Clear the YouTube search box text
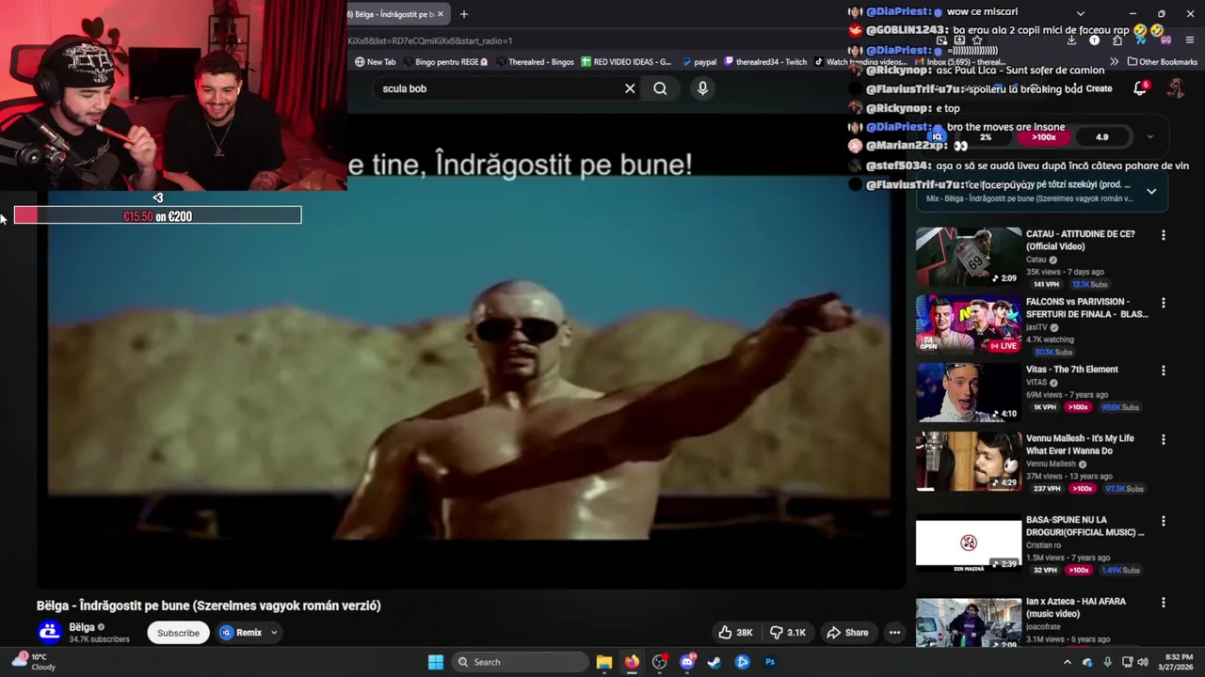This screenshot has width=1205, height=677. 630,88
